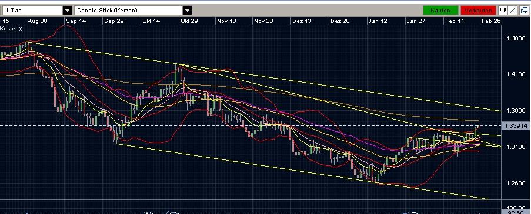
Task: Open the chart indicators bars icon
Action: pyautogui.click(x=503, y=11)
